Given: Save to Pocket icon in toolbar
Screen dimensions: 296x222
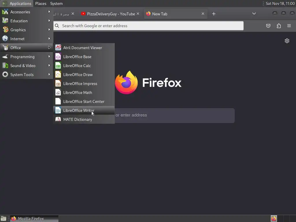Looking at the screenshot, I should point(268,26).
